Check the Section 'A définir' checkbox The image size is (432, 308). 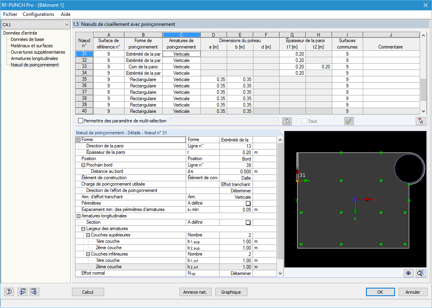pos(248,223)
